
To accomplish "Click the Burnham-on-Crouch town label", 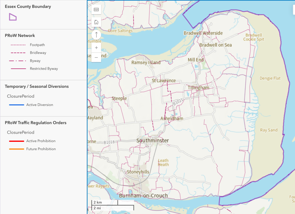I will pos(143,196).
